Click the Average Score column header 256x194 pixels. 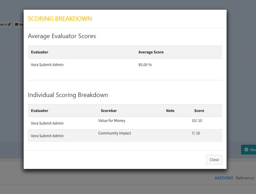tap(151, 52)
